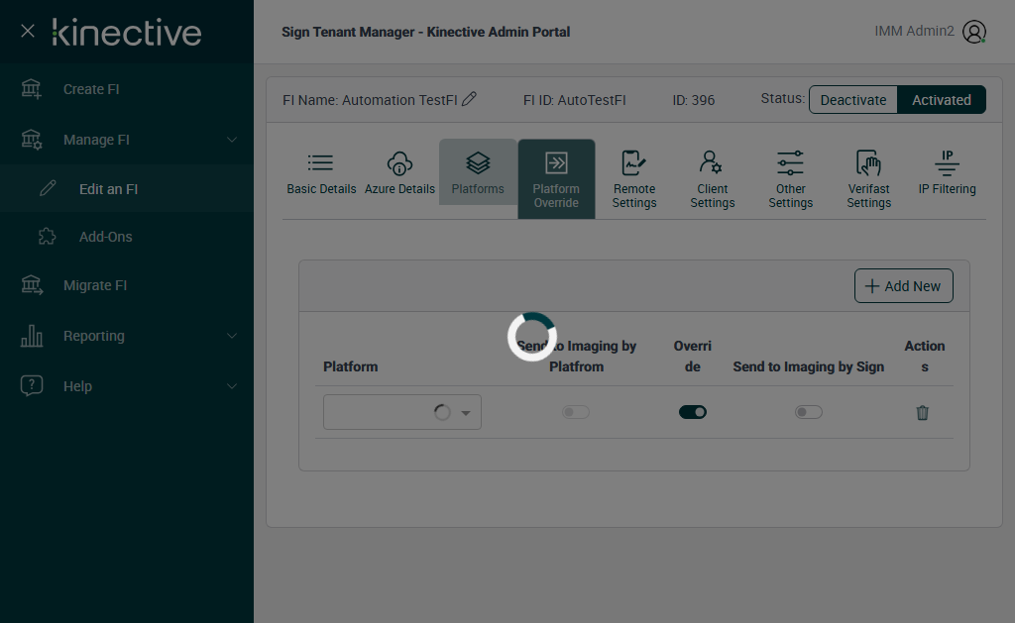Click the Actions column header

coord(925,356)
